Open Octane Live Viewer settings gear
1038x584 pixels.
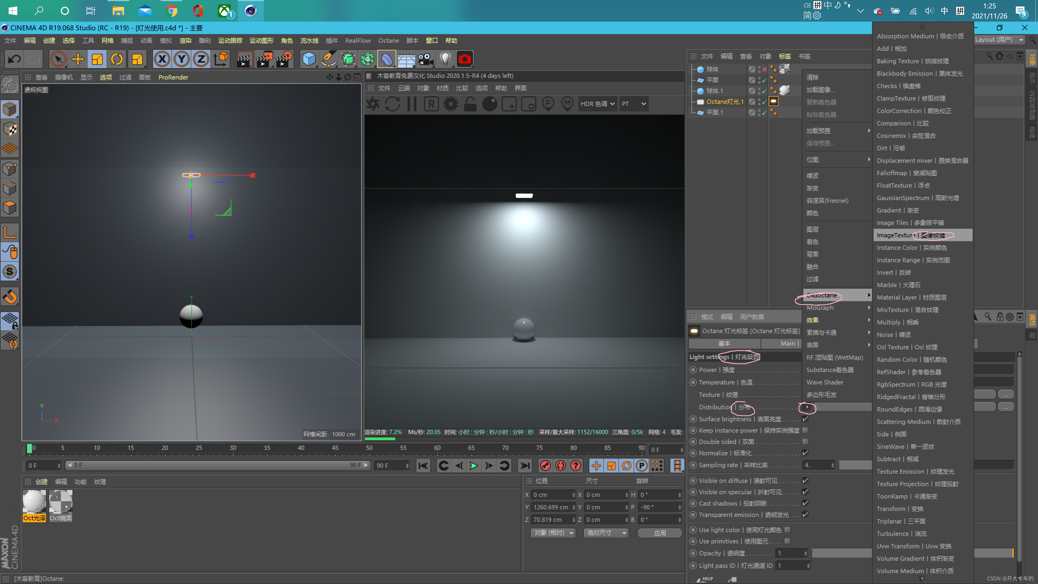451,104
